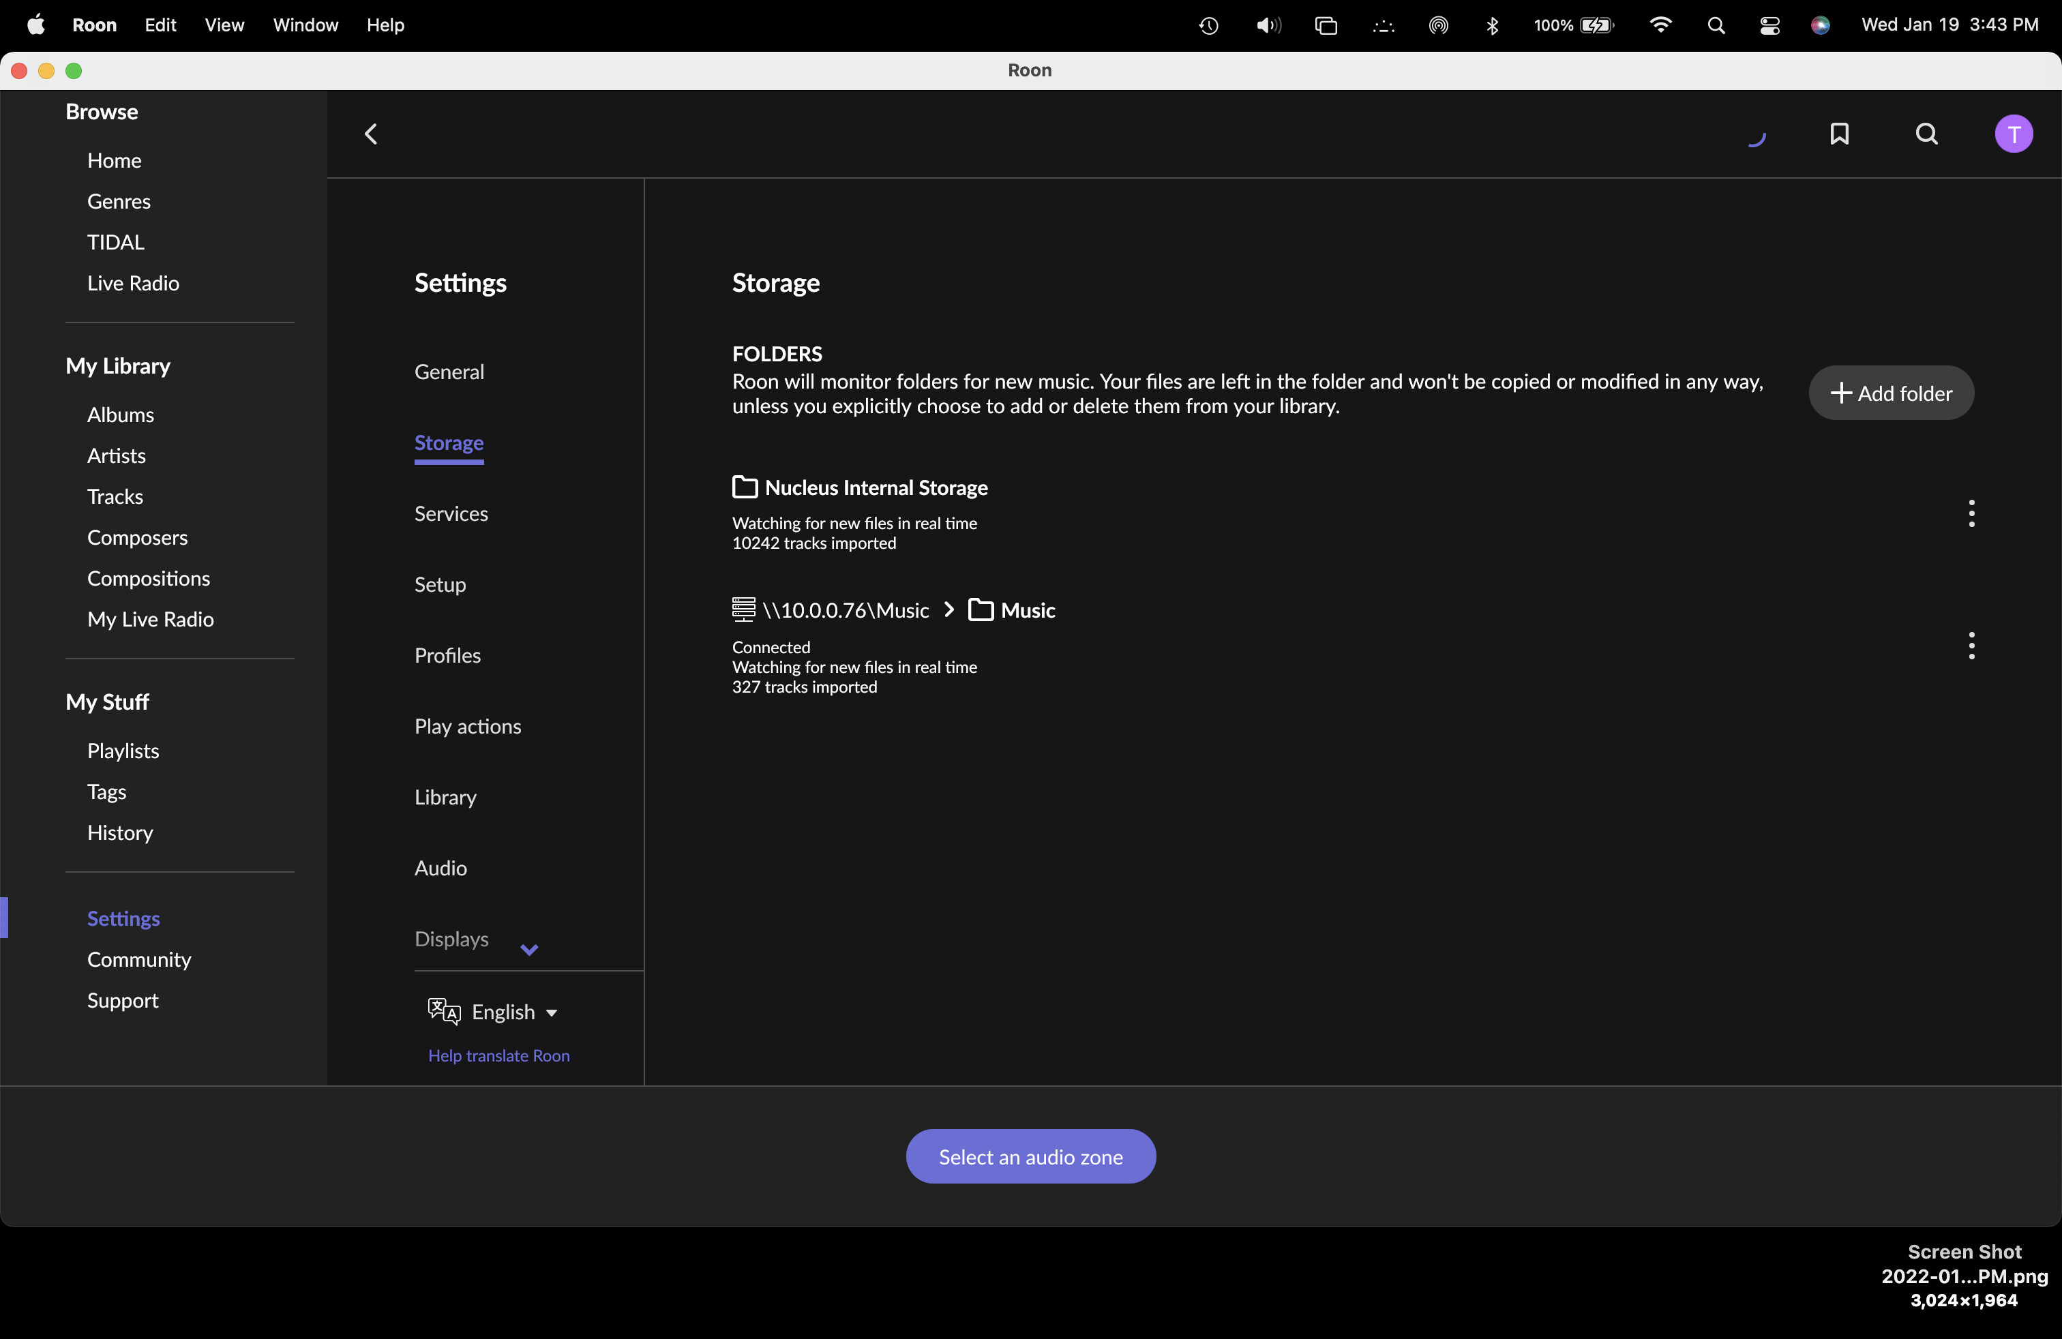Image resolution: width=2062 pixels, height=1339 pixels.
Task: Open the Library settings tab
Action: (445, 797)
